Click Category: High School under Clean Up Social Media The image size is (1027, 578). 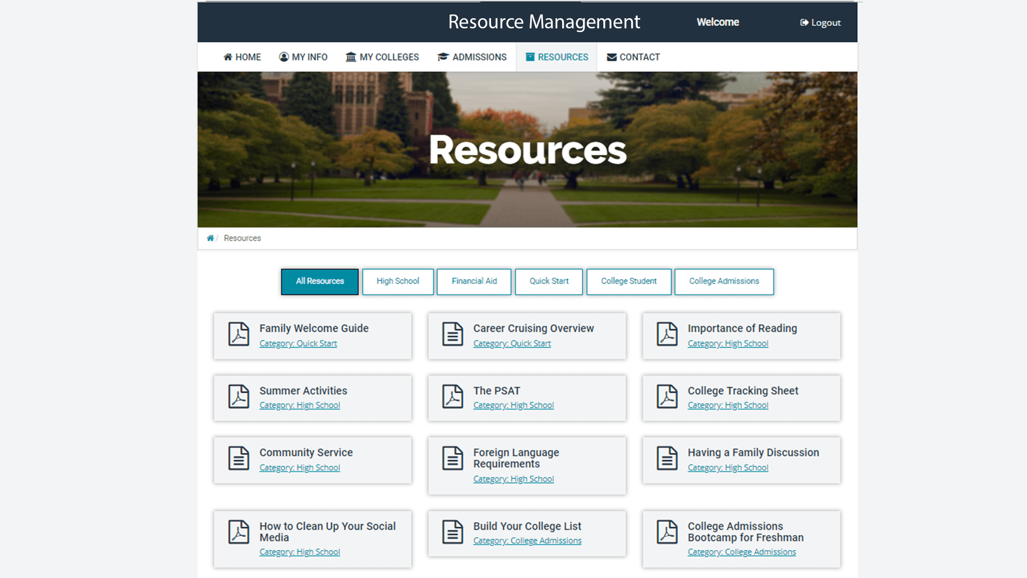point(300,552)
